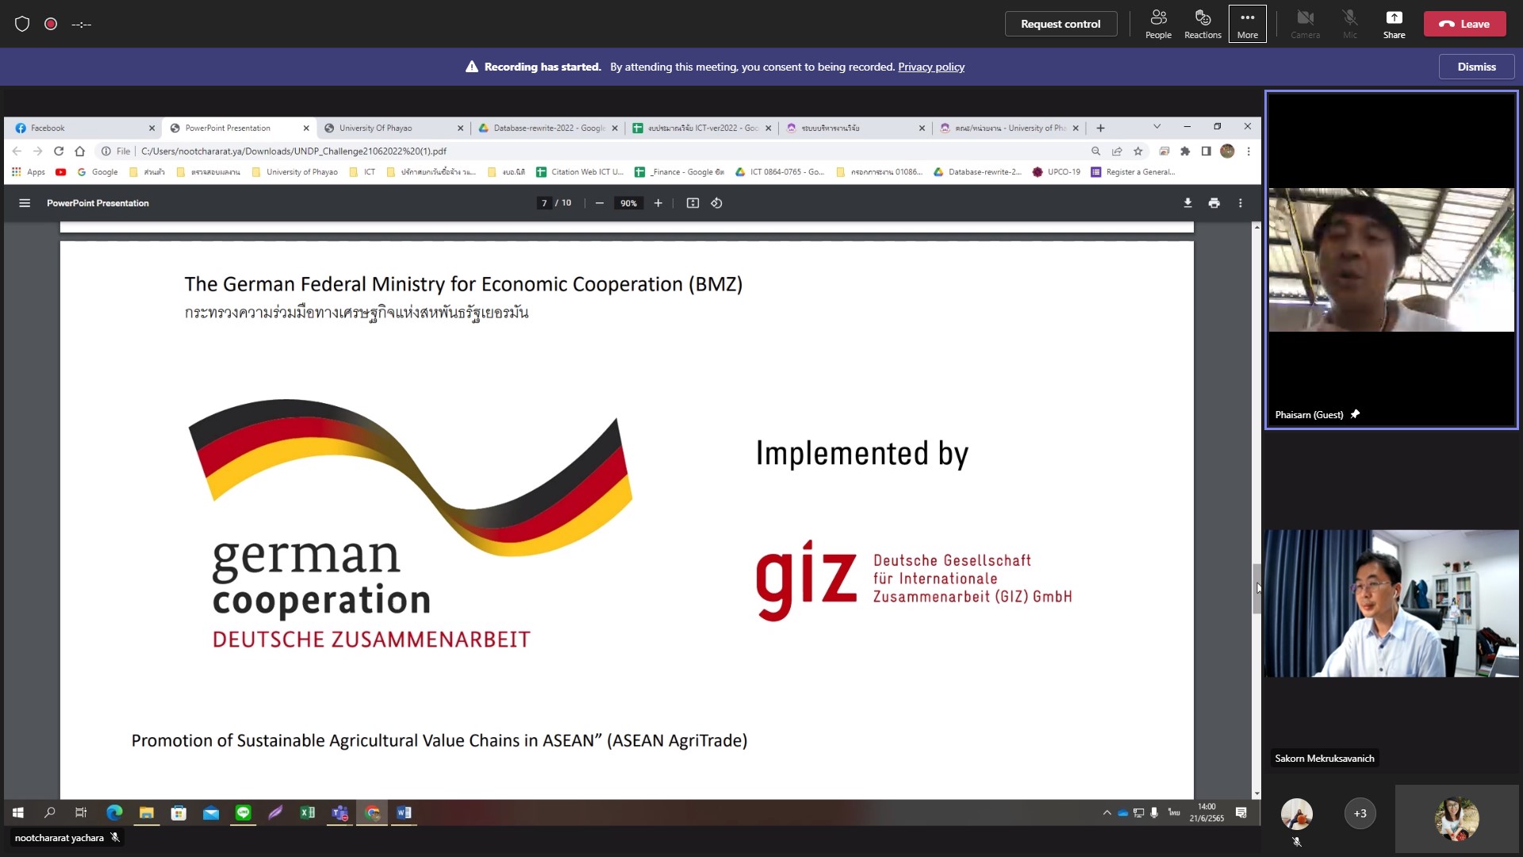Screen dimensions: 1523x857
Task: Share this page from address bar
Action: point(1117,151)
